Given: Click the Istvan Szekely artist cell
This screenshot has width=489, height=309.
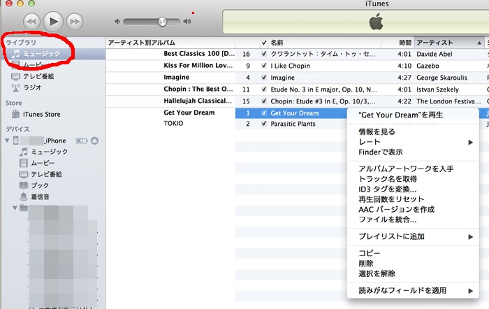Looking at the screenshot, I should tap(437, 89).
